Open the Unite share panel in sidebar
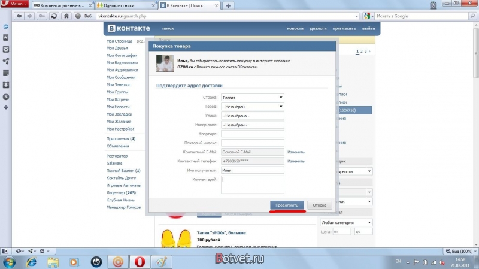 (x=6, y=61)
